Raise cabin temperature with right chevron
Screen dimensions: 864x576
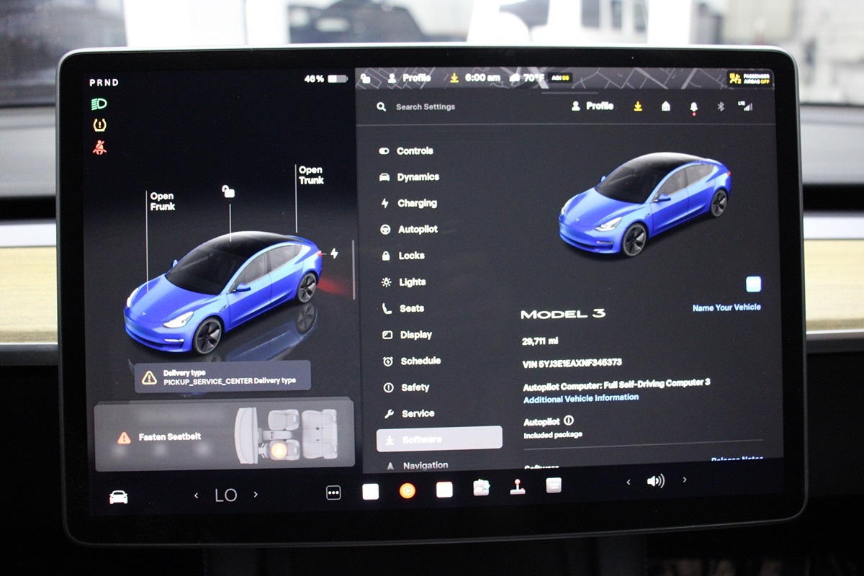point(256,495)
